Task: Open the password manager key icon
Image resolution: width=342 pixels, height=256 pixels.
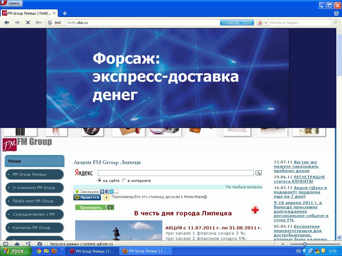Action: tap(39, 22)
